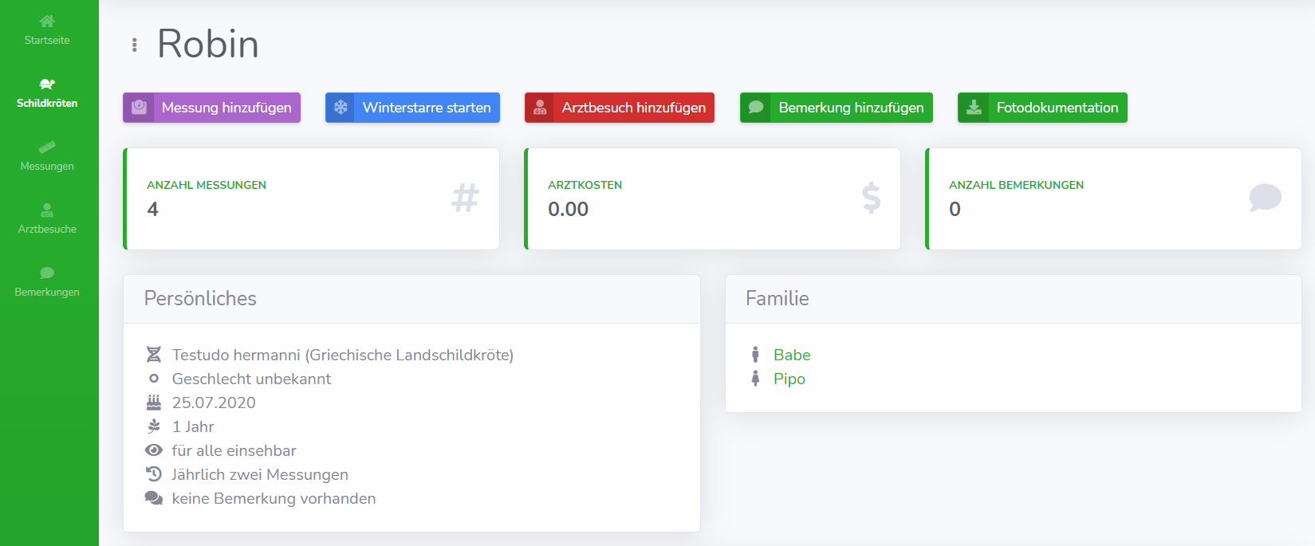Click the eye icon next to 'für alle einsehbar'
The width and height of the screenshot is (1315, 546).
coord(154,450)
